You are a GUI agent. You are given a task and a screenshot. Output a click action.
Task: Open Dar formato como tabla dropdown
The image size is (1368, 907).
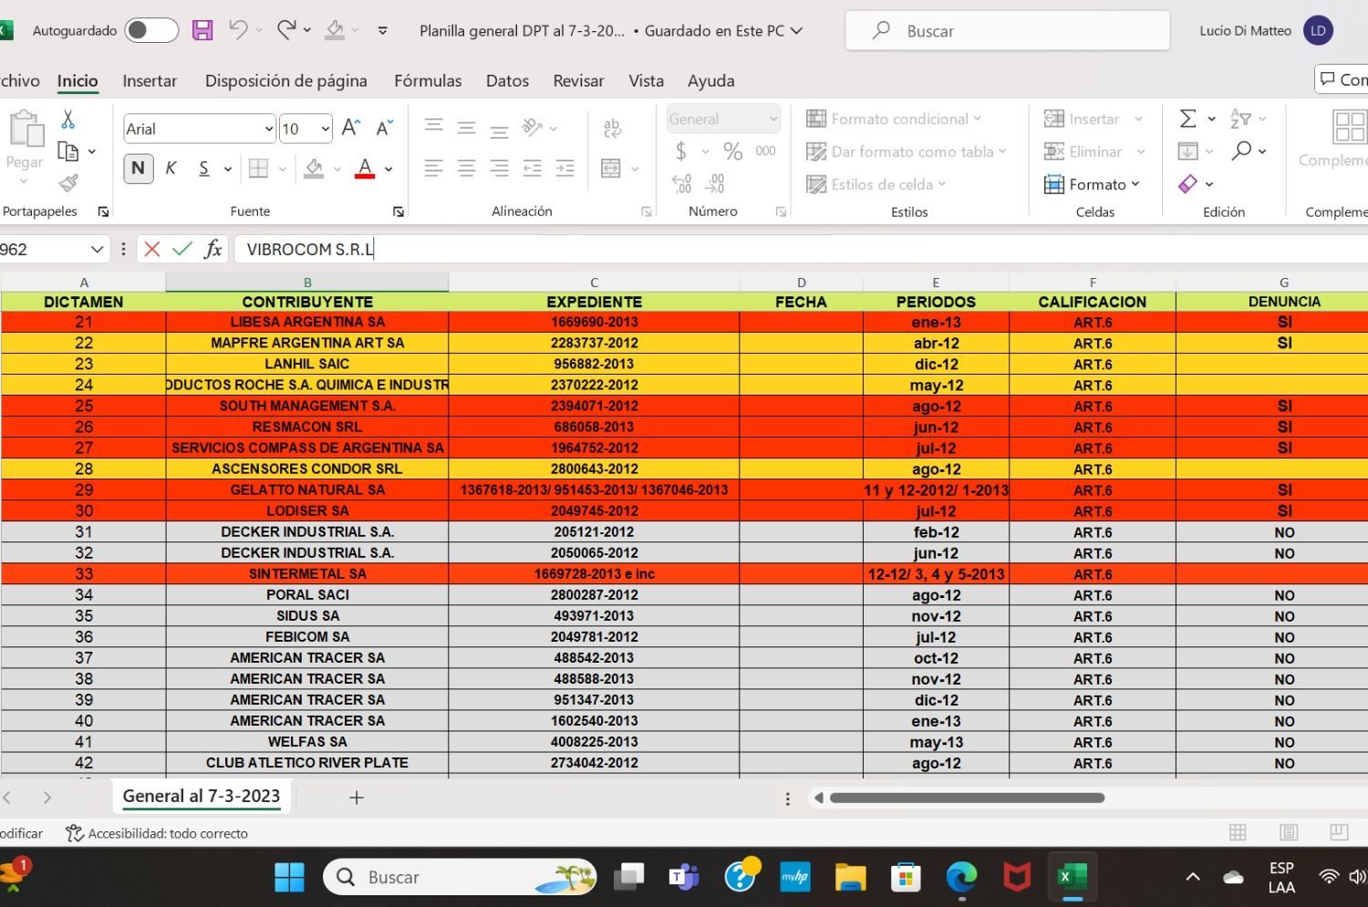coord(907,151)
